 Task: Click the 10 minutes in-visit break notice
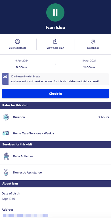(x=55, y=79)
